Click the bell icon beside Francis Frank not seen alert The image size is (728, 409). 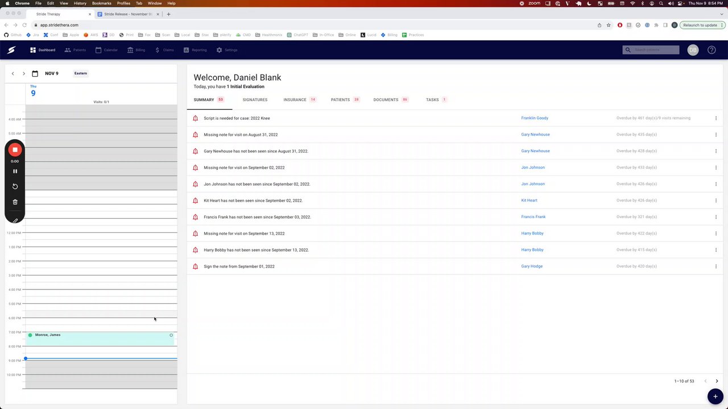click(x=195, y=217)
